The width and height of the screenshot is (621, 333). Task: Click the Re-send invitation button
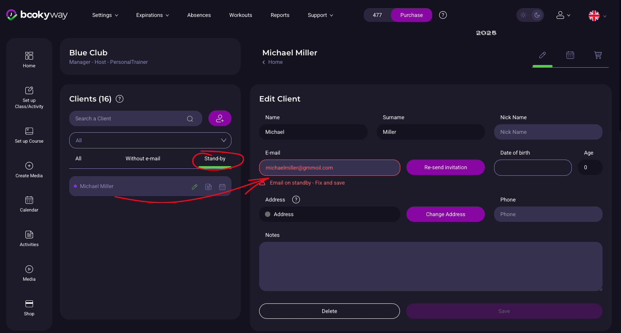coord(445,167)
